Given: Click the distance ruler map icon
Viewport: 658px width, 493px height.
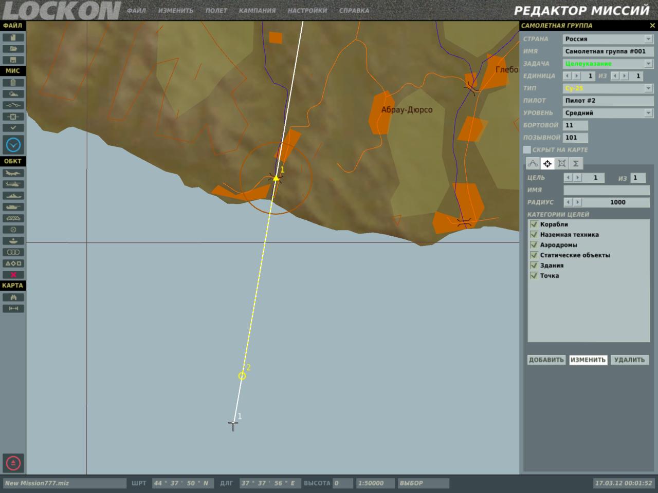Looking at the screenshot, I should pos(13,309).
